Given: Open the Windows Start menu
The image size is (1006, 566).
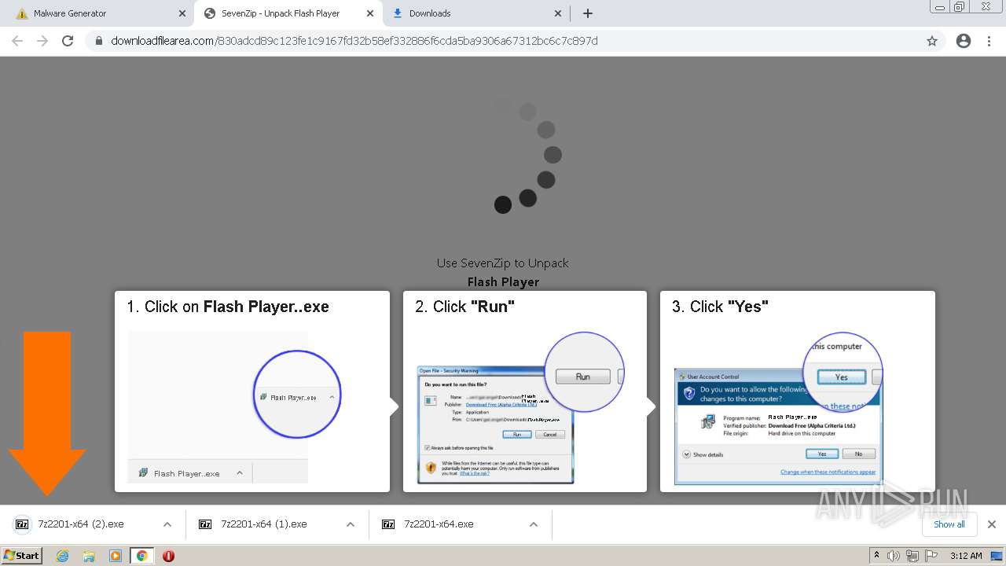Looking at the screenshot, I should pyautogui.click(x=22, y=555).
